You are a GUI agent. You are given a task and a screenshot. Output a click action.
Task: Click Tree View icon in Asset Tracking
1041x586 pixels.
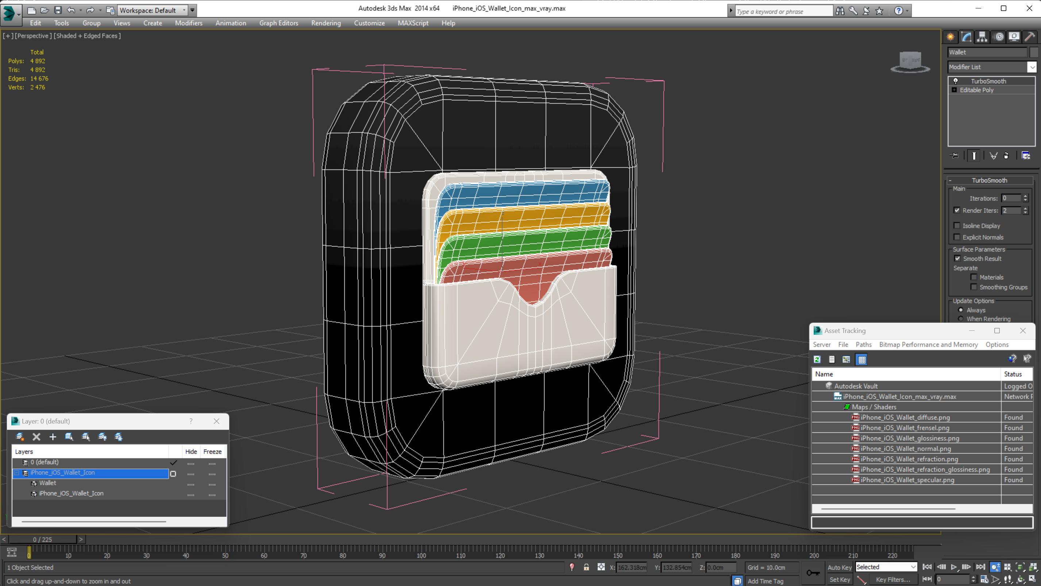(846, 360)
